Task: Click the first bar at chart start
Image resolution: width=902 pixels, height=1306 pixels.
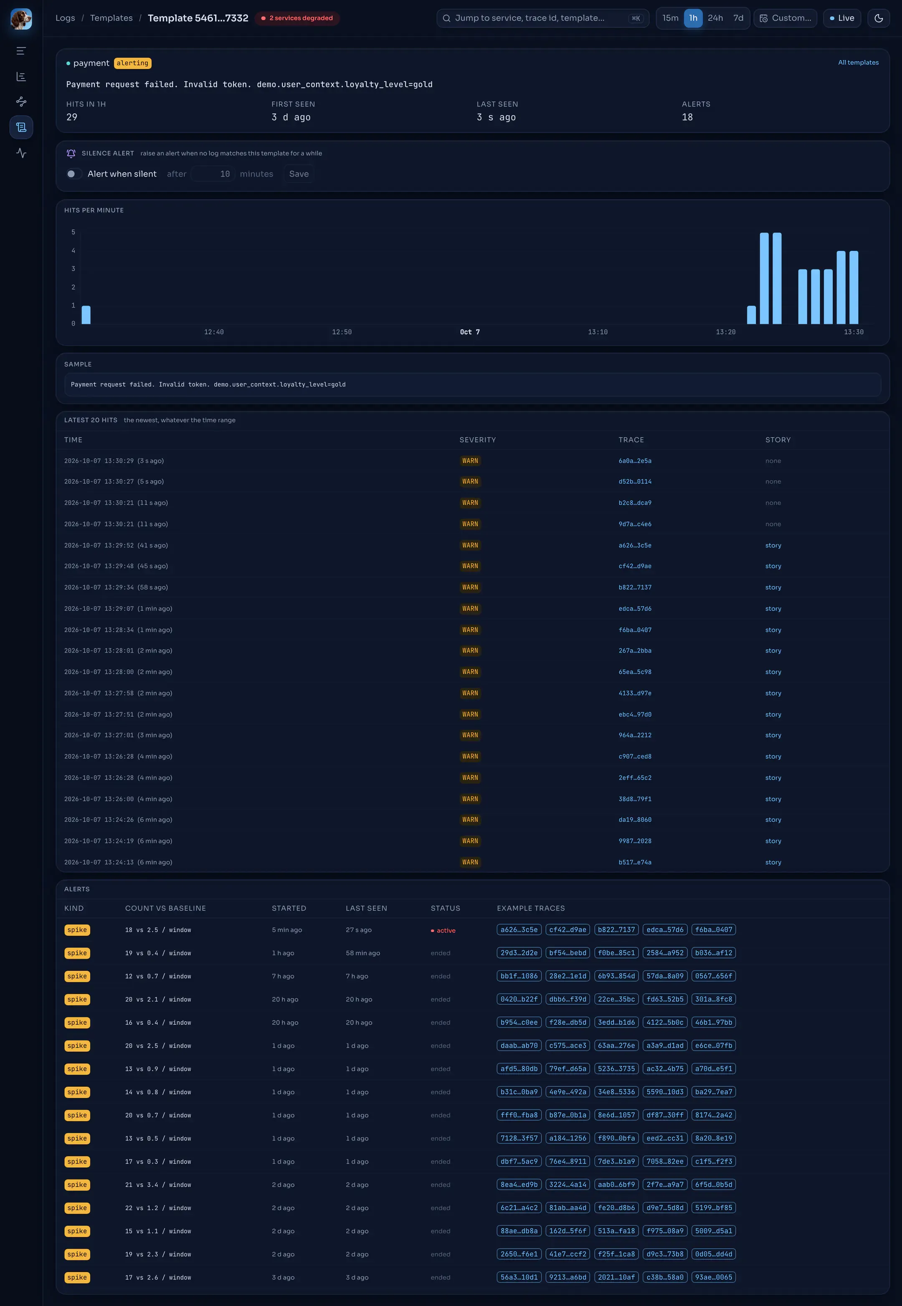Action: pyautogui.click(x=86, y=315)
